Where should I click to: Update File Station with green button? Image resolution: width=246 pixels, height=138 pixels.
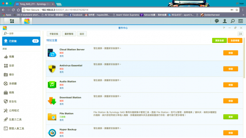pos(231,117)
